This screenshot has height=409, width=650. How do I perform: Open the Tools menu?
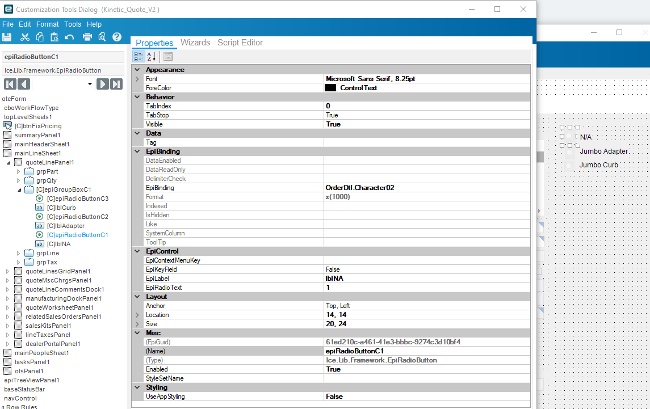click(x=73, y=24)
